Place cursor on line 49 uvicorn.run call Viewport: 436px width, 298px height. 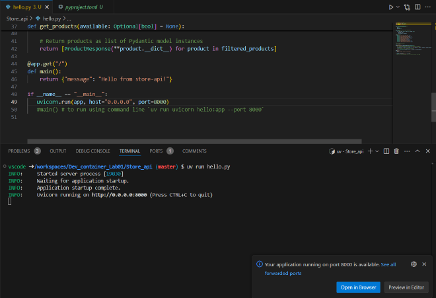(102, 102)
